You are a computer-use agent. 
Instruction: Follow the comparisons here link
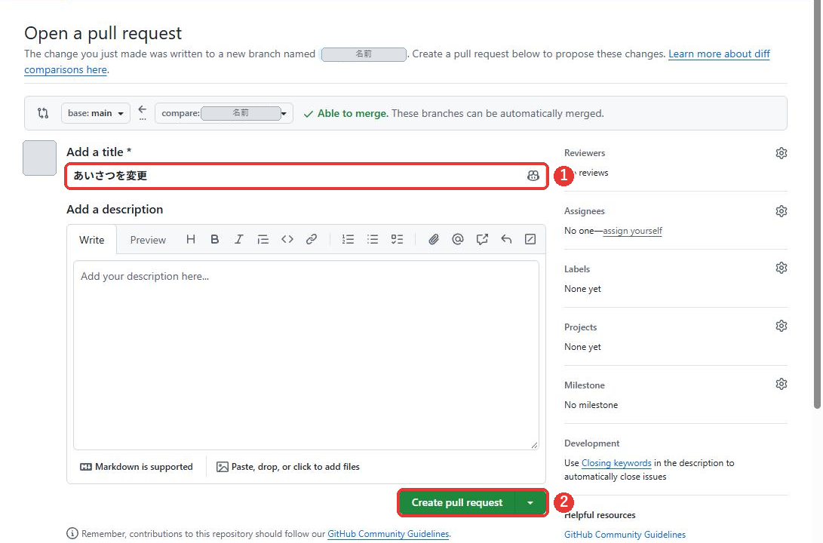point(66,69)
